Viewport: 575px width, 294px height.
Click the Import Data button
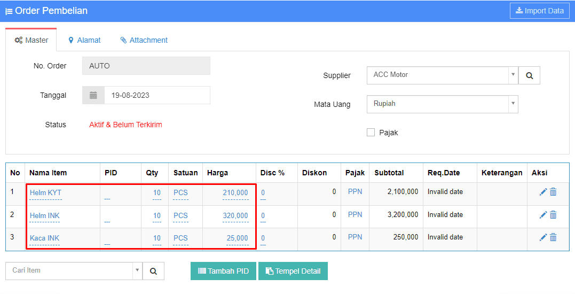click(539, 11)
